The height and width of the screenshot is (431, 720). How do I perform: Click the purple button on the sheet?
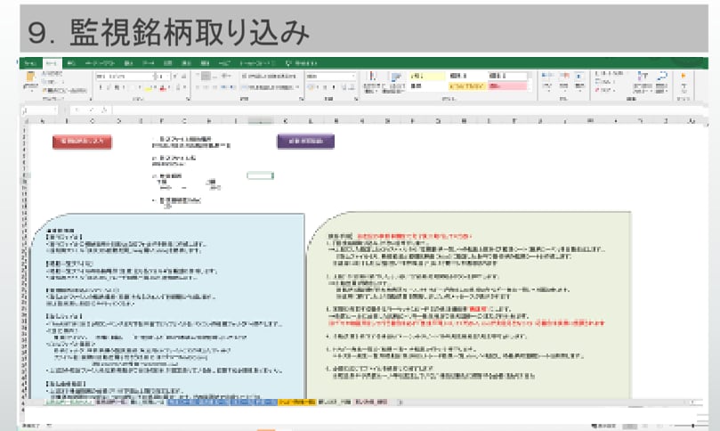point(306,142)
